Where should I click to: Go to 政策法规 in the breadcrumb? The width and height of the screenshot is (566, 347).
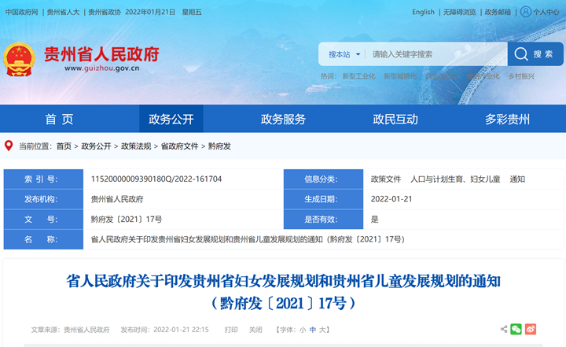[136, 146]
